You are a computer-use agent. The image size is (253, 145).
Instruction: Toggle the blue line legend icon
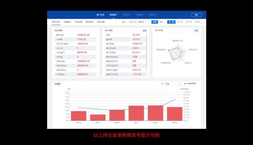pyautogui.click(x=163, y=84)
